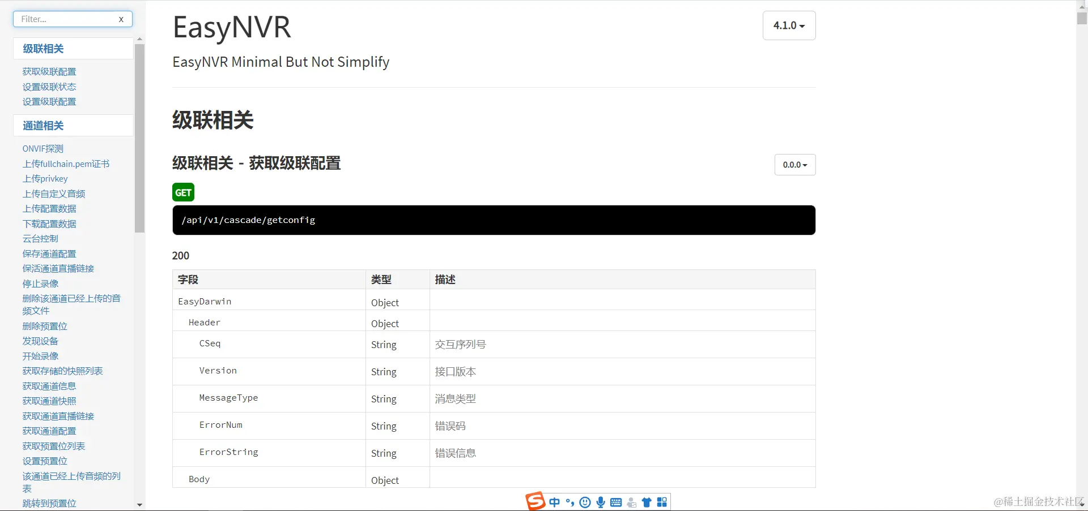Switch punctuation mode in Sogou toolbar

point(570,503)
